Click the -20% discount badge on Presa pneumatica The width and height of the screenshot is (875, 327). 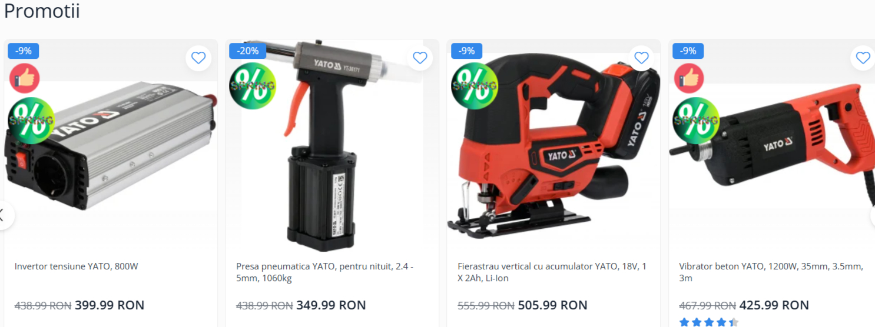click(247, 51)
